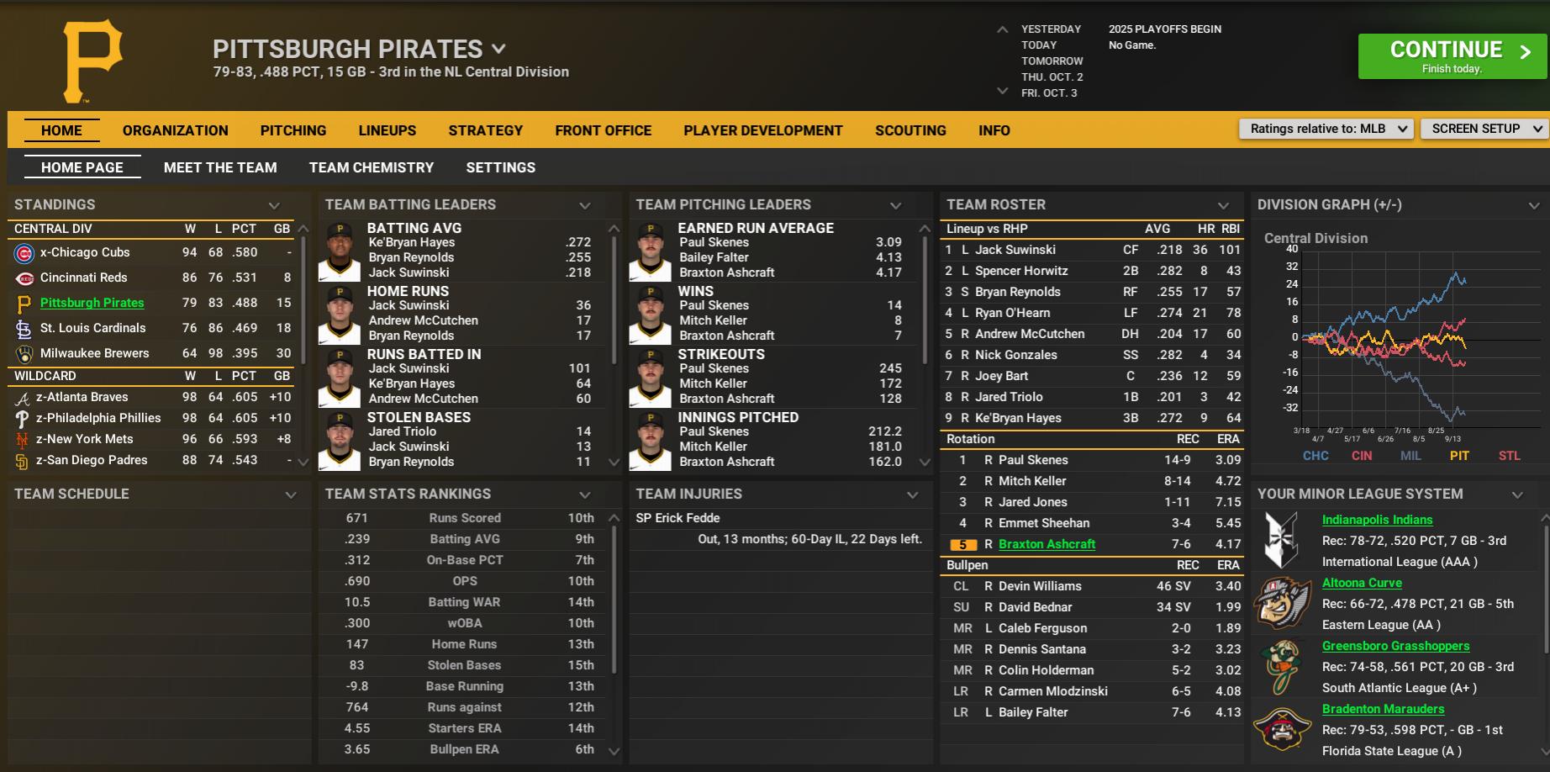This screenshot has height=772, width=1550.
Task: Click the Altoona Curve mascot logo
Action: (1282, 603)
